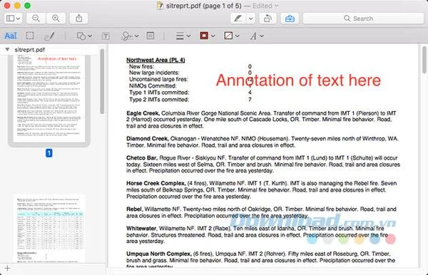Rotate the page with rotate button
This screenshot has width=428, height=275.
pos(267,19)
